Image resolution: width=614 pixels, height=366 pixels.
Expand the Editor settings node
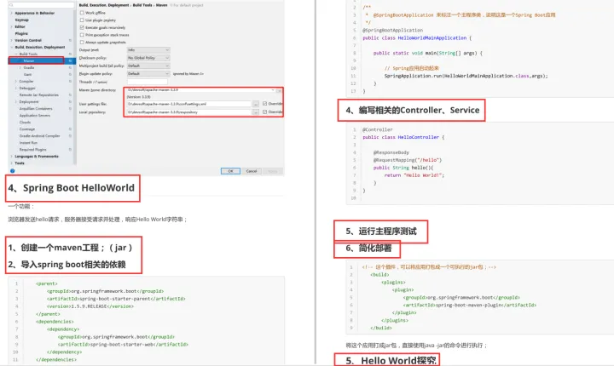tap(11, 26)
